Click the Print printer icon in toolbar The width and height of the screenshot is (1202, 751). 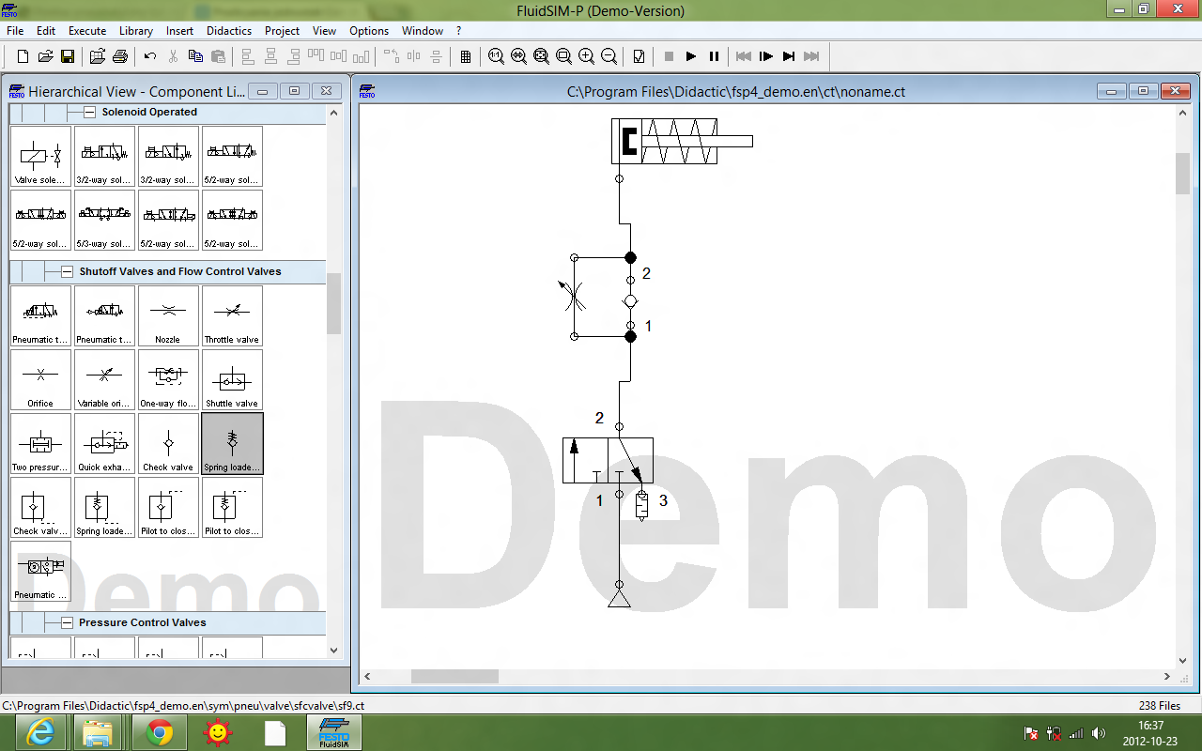pos(120,56)
